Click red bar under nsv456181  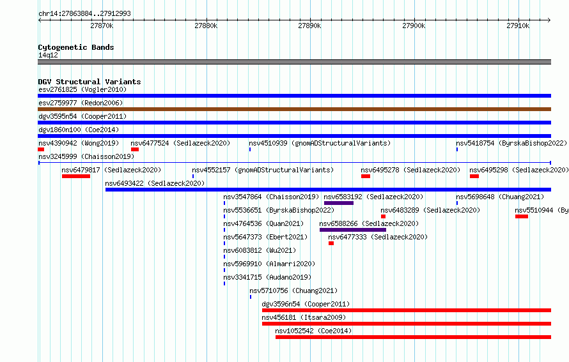click(x=407, y=324)
